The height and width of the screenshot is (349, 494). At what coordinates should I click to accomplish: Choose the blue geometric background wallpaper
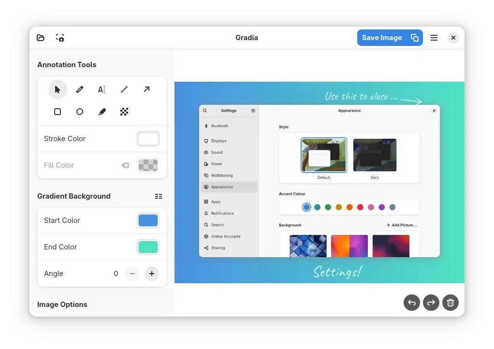click(x=308, y=246)
